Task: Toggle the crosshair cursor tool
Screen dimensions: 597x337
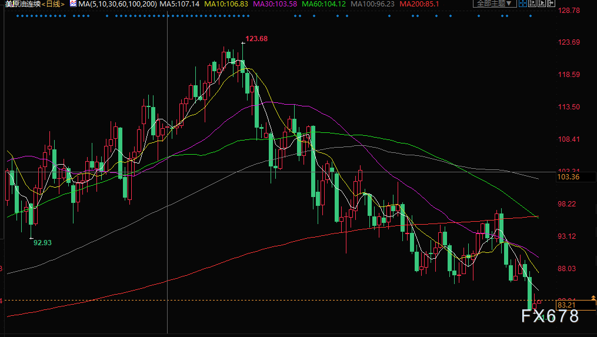Action: 523,3
